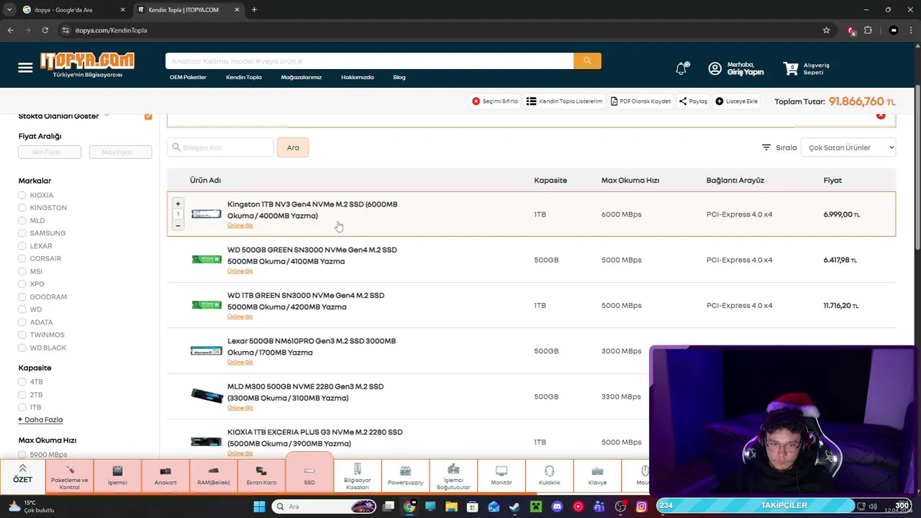
Task: Open WD 1TB GREEN SN3000 product row
Action: [531, 305]
